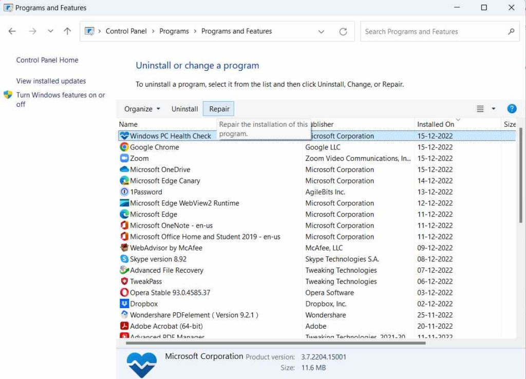Open the Organize dropdown menu
Viewport: 526px width, 379px height.
pyautogui.click(x=142, y=109)
